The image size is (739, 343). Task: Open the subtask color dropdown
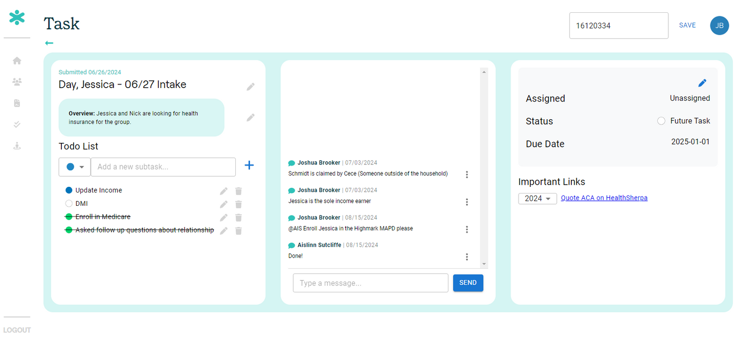click(x=75, y=167)
